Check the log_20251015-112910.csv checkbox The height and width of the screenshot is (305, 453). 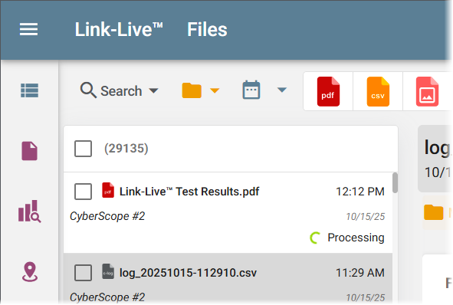84,273
